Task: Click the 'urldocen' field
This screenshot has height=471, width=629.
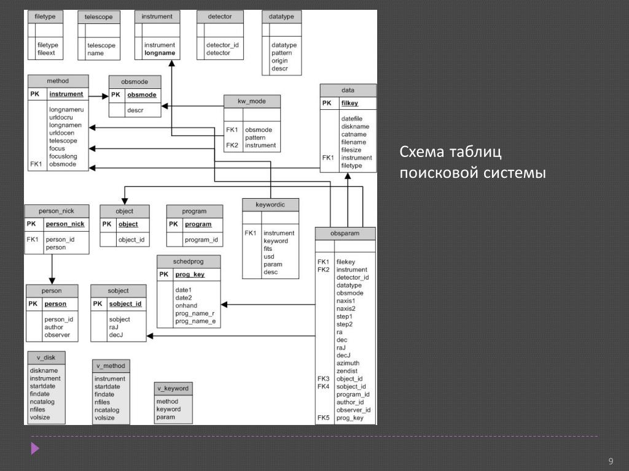Action: pos(62,133)
